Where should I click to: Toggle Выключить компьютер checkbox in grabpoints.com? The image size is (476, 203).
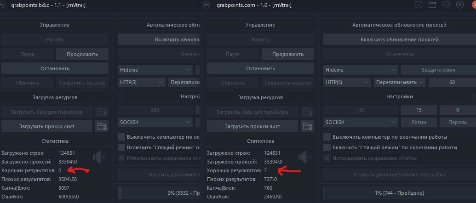(x=327, y=137)
